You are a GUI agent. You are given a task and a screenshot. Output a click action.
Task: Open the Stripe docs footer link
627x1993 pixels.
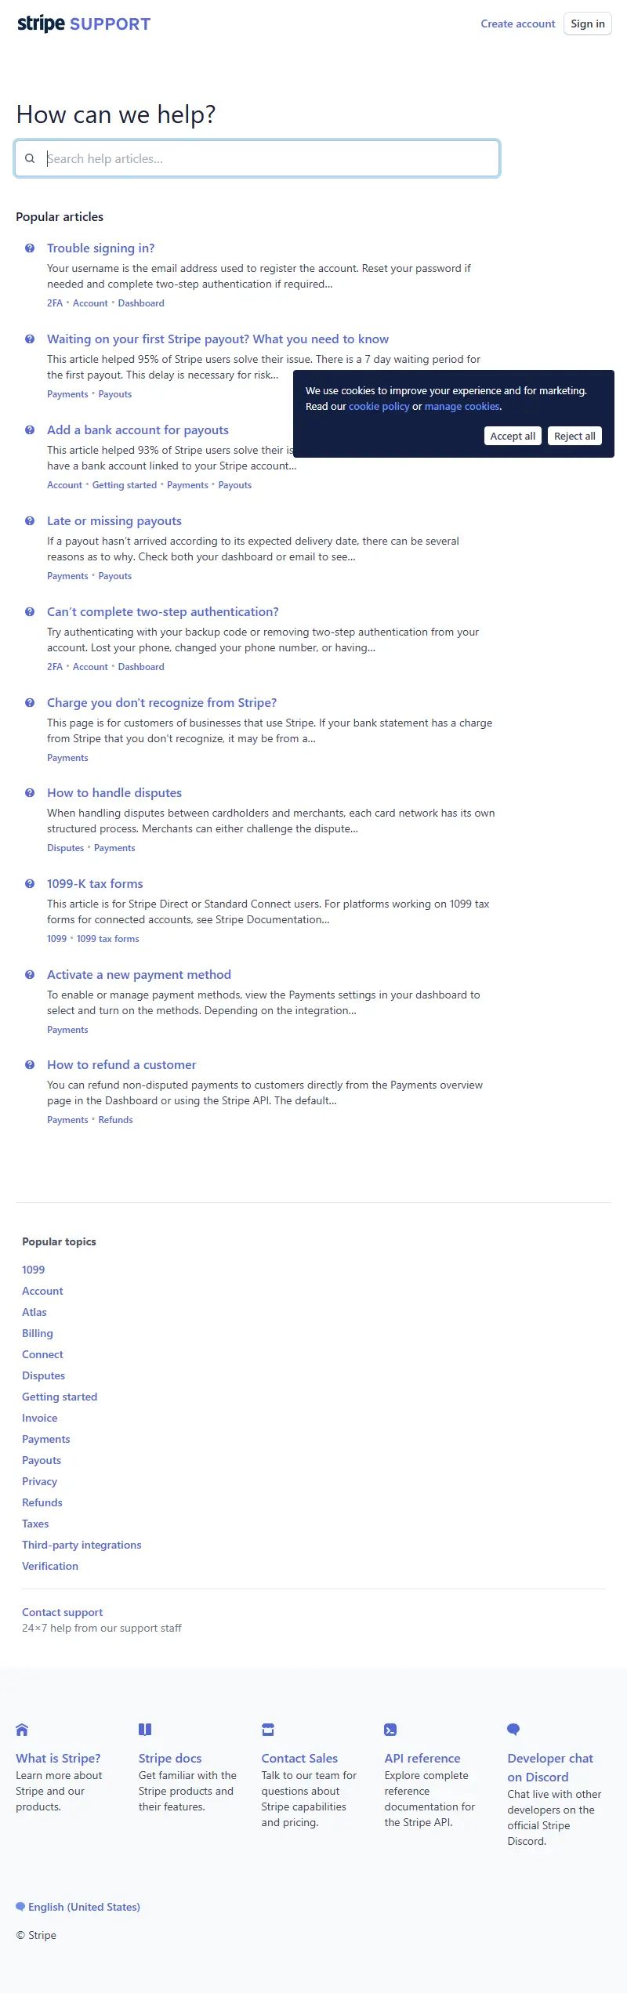pos(170,1758)
